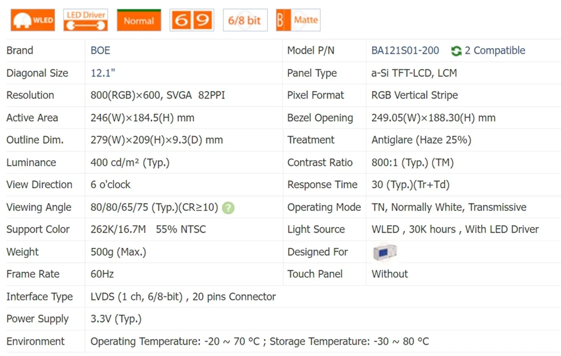561x356 pixels.
Task: Open the Designed For device thumbnail
Action: tap(385, 252)
